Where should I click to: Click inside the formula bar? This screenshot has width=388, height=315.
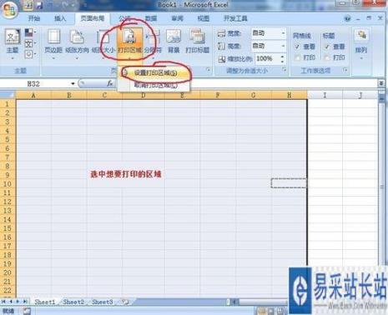246,83
